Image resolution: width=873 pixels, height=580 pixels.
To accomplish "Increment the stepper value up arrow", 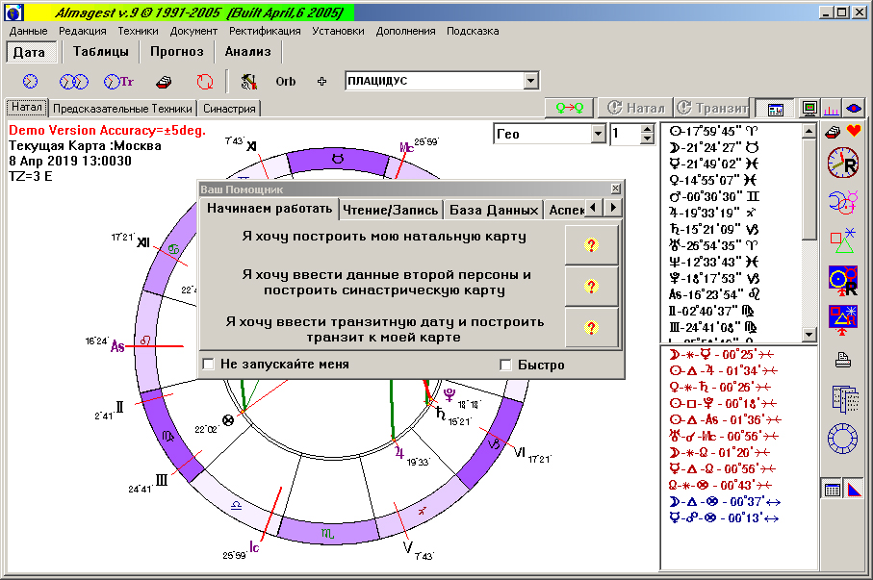I will click(647, 129).
